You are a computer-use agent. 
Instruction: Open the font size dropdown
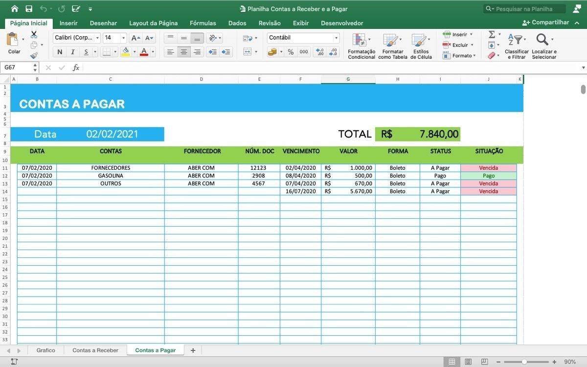point(123,38)
